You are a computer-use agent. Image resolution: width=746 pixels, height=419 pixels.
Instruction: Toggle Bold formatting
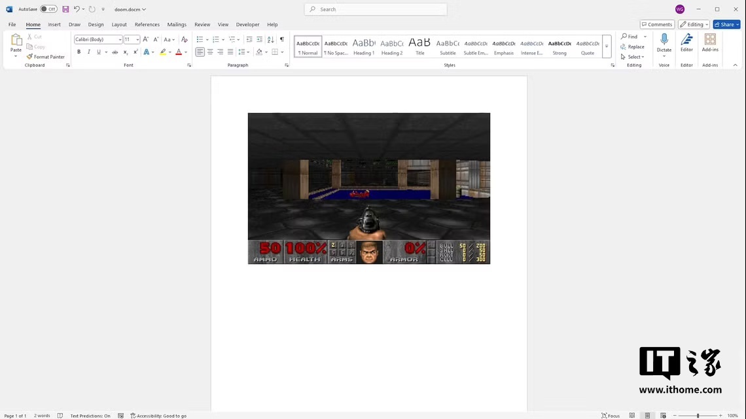pyautogui.click(x=79, y=52)
